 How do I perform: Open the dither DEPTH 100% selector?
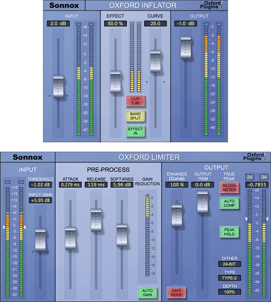pyautogui.click(x=229, y=292)
